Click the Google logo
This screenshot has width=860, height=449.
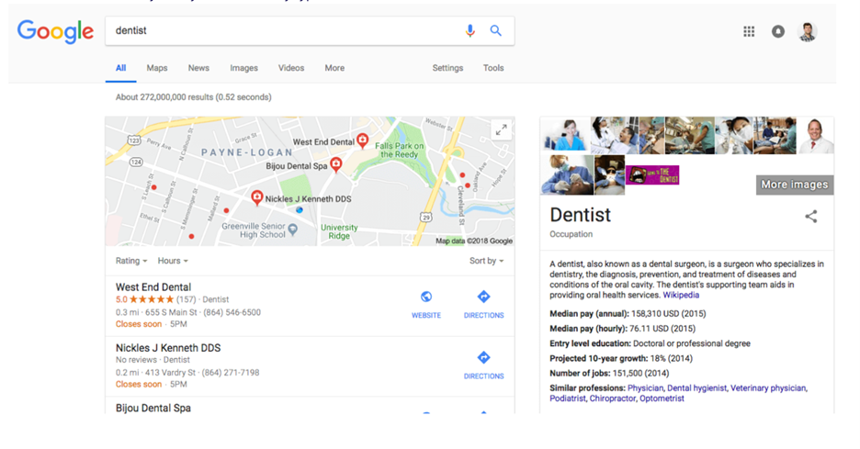coord(55,31)
